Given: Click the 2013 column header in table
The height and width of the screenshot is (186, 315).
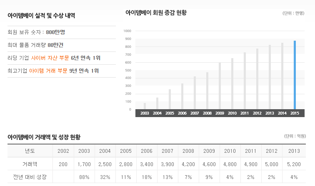Looking at the screenshot, I should click(294, 151).
